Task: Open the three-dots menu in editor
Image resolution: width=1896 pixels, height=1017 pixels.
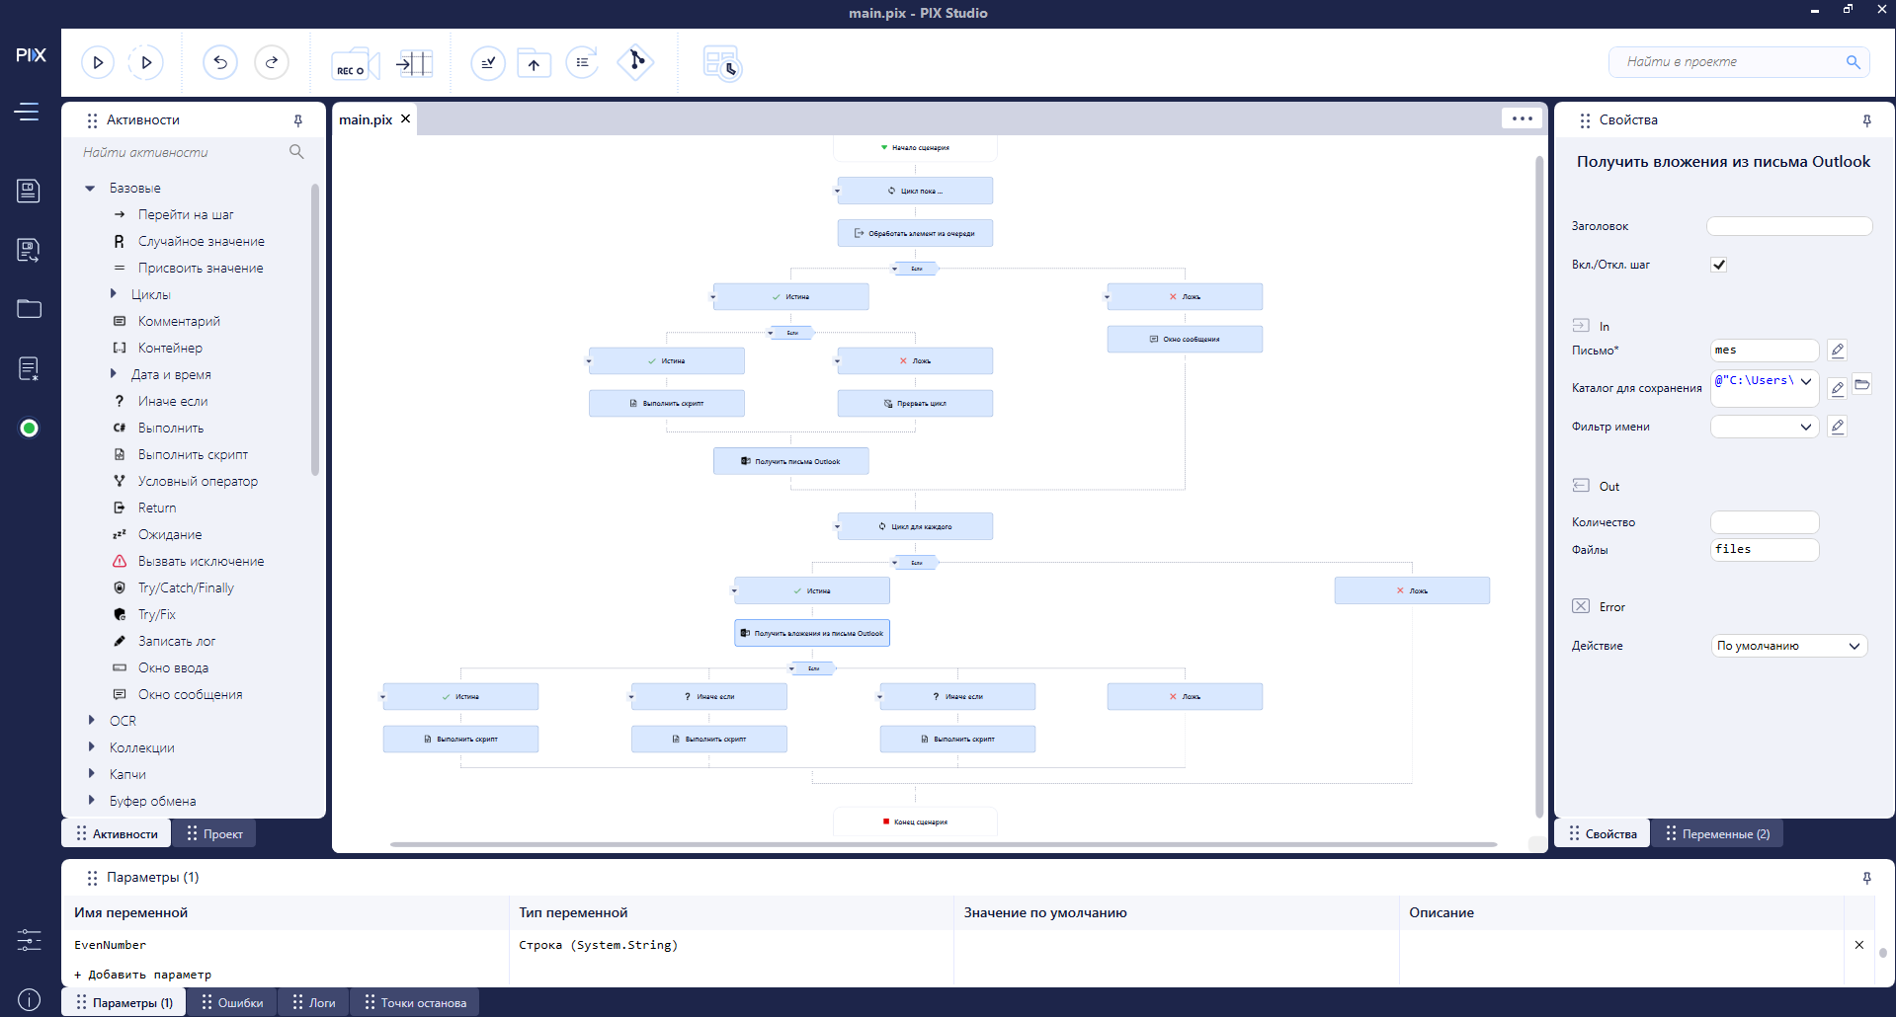Action: (x=1522, y=118)
